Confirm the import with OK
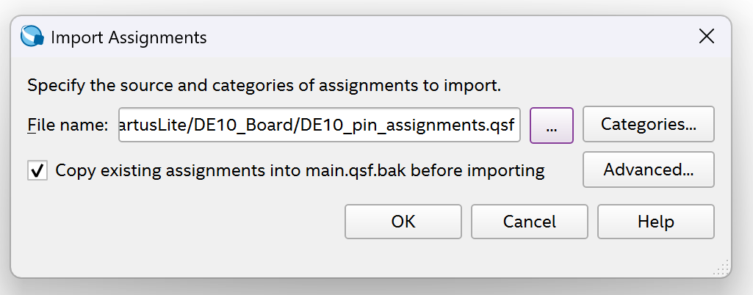753x295 pixels. coord(403,222)
